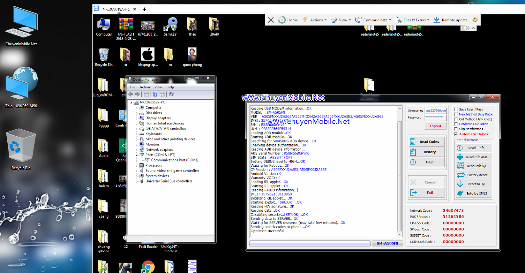Click the QR code Read Info D/L icon
The width and height of the screenshot is (525, 273).
pos(460,166)
